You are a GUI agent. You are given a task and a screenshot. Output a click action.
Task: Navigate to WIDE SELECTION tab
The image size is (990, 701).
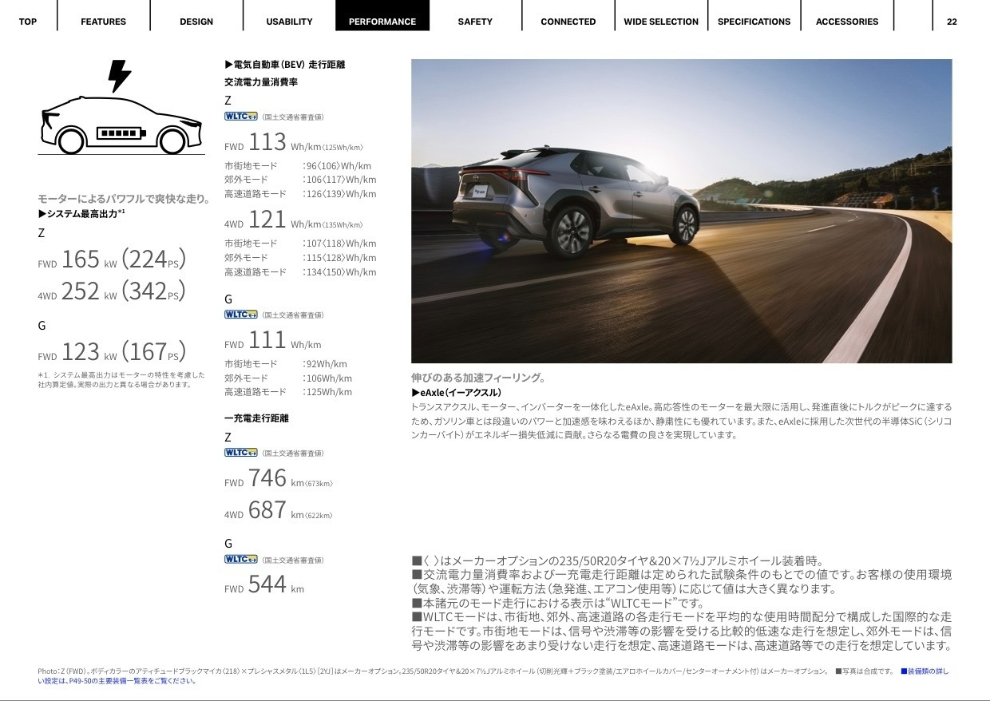coord(661,22)
